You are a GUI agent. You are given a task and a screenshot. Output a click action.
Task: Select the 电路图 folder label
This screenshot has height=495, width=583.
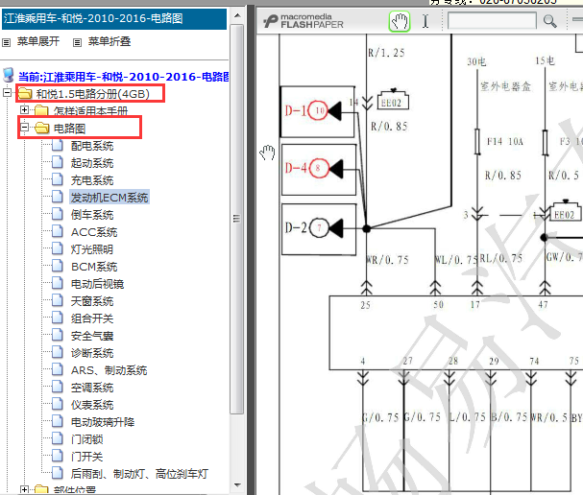point(69,129)
